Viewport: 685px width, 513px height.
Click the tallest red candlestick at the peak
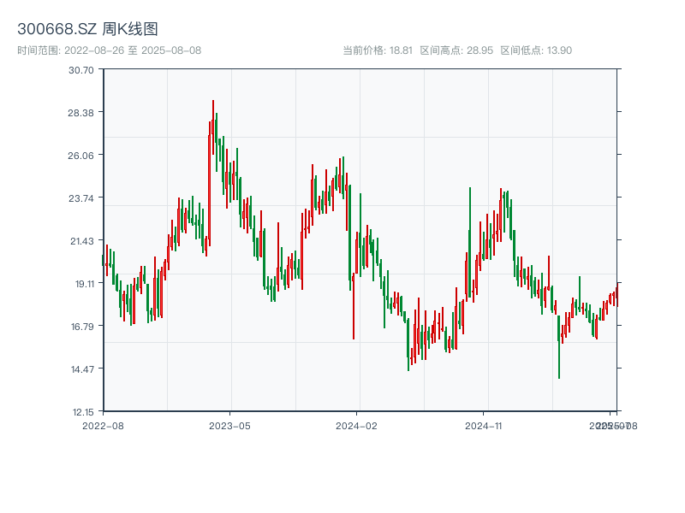click(213, 128)
